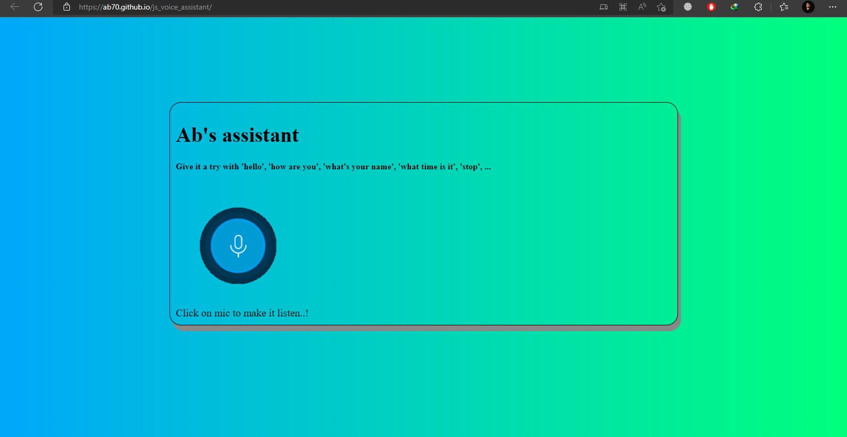Open the browser profile avatar
This screenshot has height=437, width=847.
[x=808, y=7]
